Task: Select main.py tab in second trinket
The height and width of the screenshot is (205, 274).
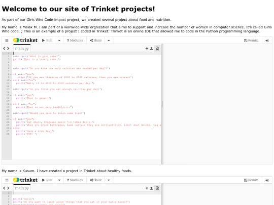Action: [22, 188]
